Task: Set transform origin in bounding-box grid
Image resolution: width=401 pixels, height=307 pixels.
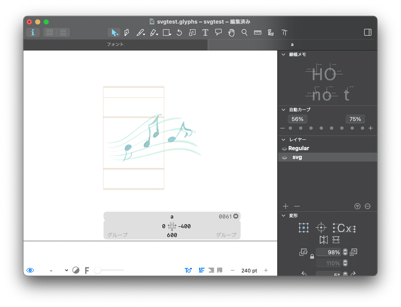Action: tap(304, 228)
